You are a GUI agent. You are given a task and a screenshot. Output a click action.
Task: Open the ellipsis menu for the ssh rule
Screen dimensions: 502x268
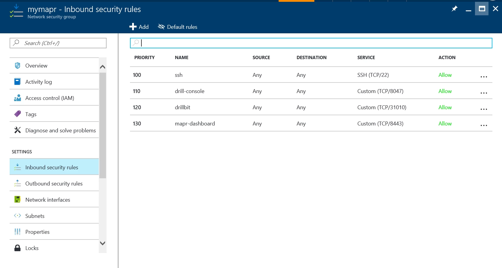[x=484, y=77]
